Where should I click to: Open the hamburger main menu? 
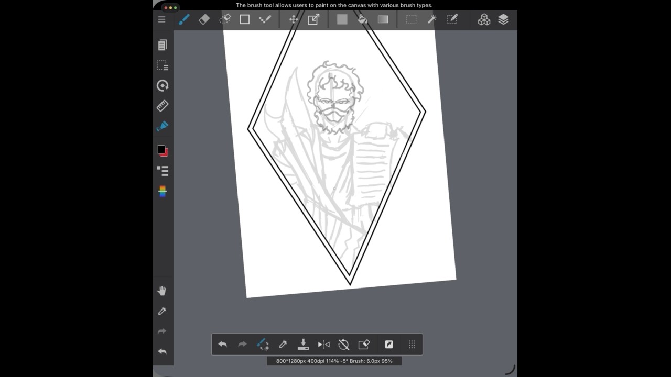(x=161, y=19)
